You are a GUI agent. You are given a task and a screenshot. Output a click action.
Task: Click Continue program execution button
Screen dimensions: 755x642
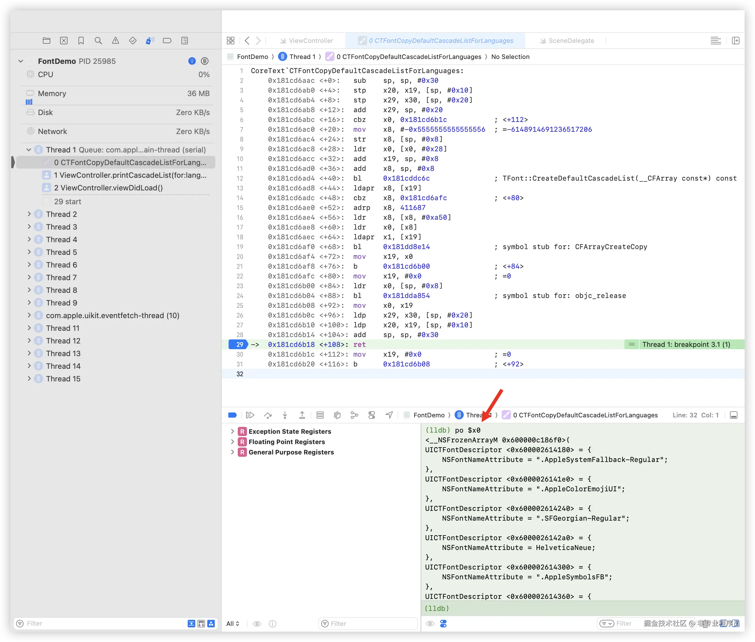point(250,415)
